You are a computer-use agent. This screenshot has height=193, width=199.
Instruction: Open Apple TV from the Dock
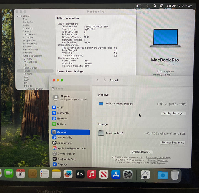point(80,174)
